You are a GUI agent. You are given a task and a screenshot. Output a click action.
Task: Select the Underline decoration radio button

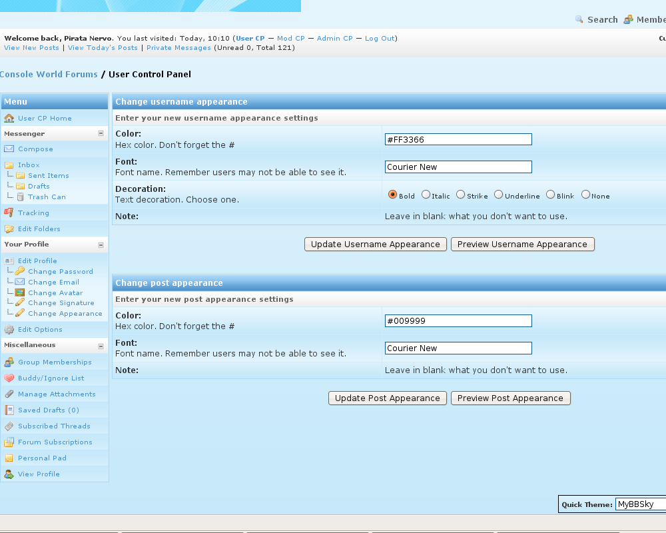[498, 195]
